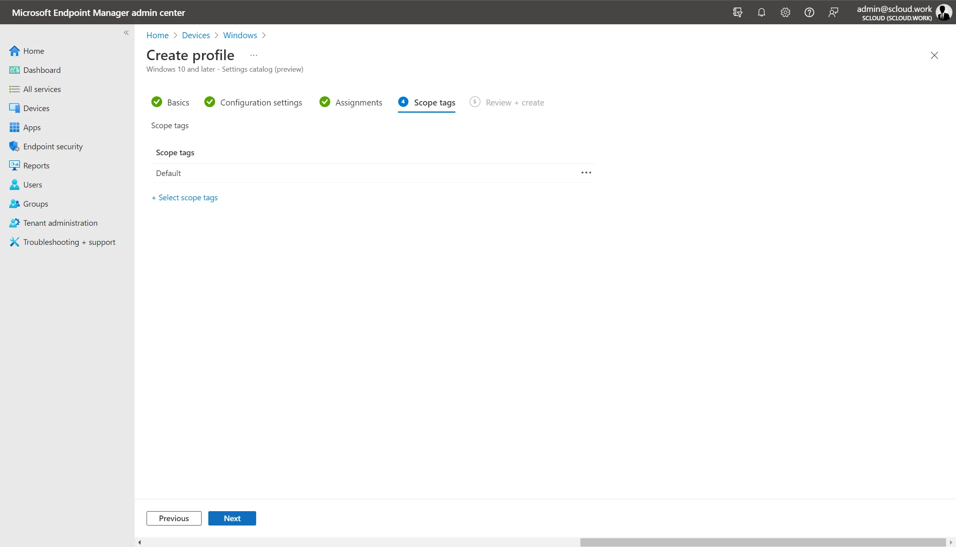Click the Groups people icon
Image resolution: width=956 pixels, height=547 pixels.
[14, 204]
